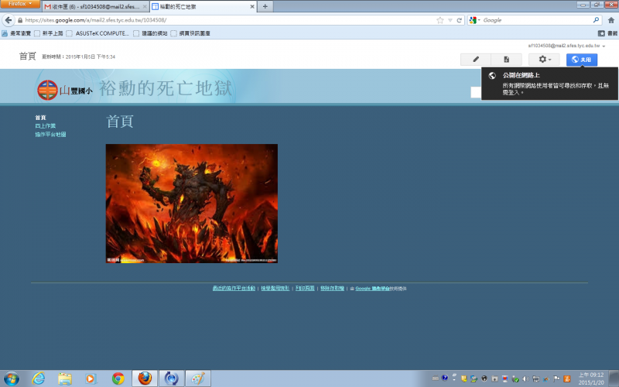
Task: Open the 新手上路 bookmark
Action: click(x=49, y=33)
